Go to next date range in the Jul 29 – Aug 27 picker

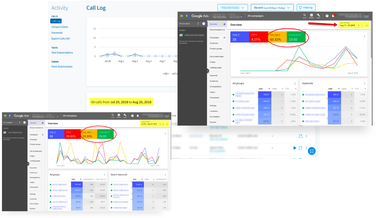pyautogui.click(x=167, y=124)
